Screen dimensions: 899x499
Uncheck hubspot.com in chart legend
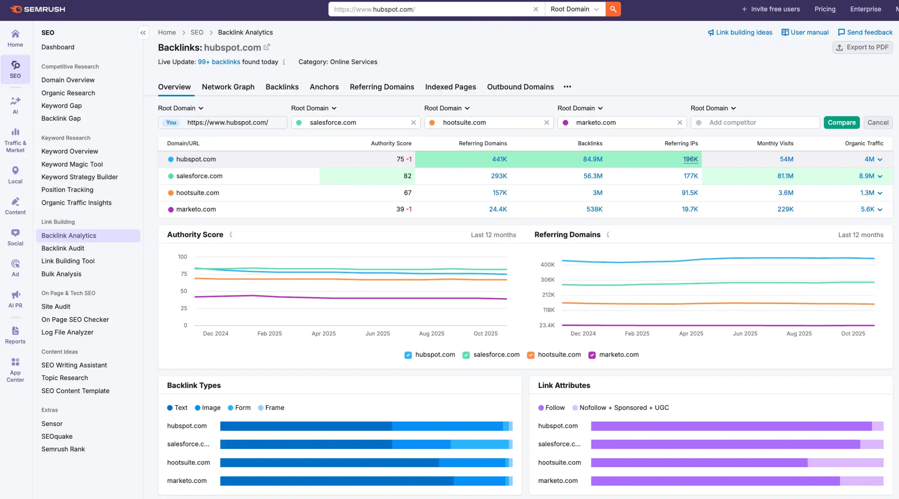[408, 355]
